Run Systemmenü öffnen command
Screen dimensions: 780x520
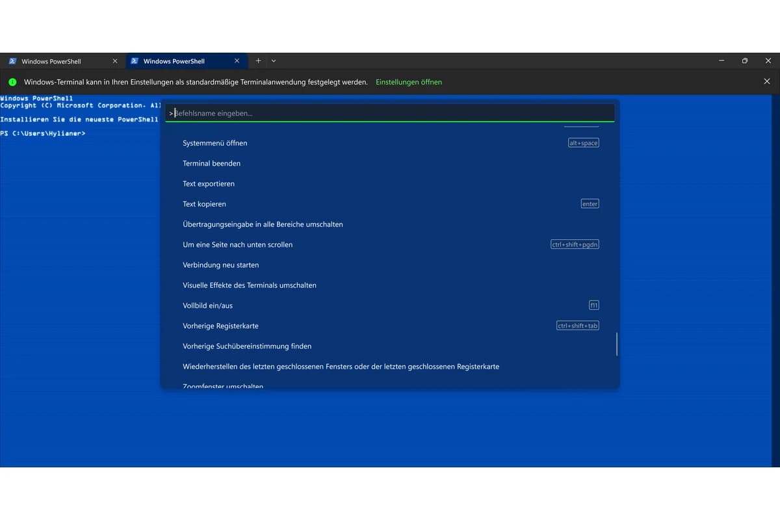coord(390,143)
